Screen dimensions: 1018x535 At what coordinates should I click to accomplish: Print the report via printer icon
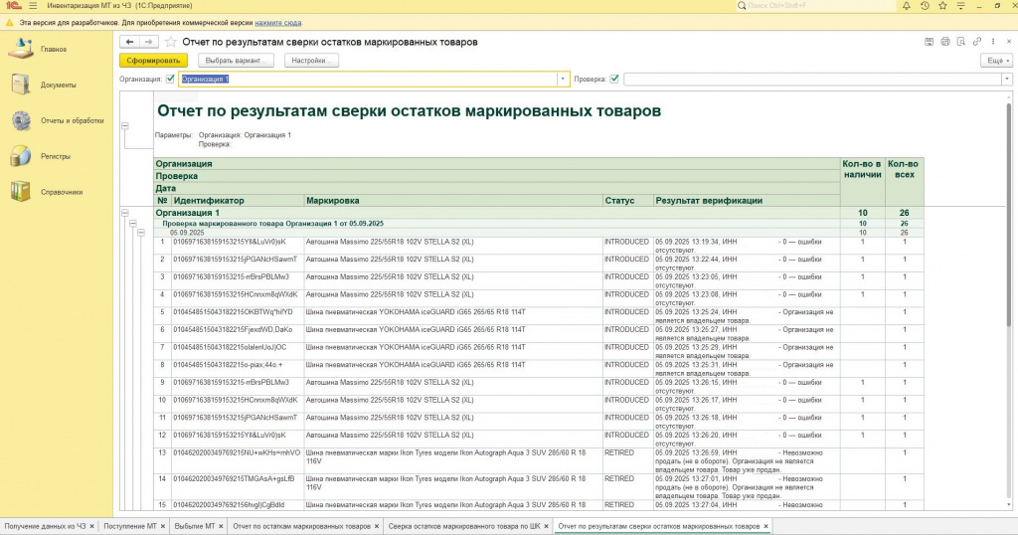(945, 42)
